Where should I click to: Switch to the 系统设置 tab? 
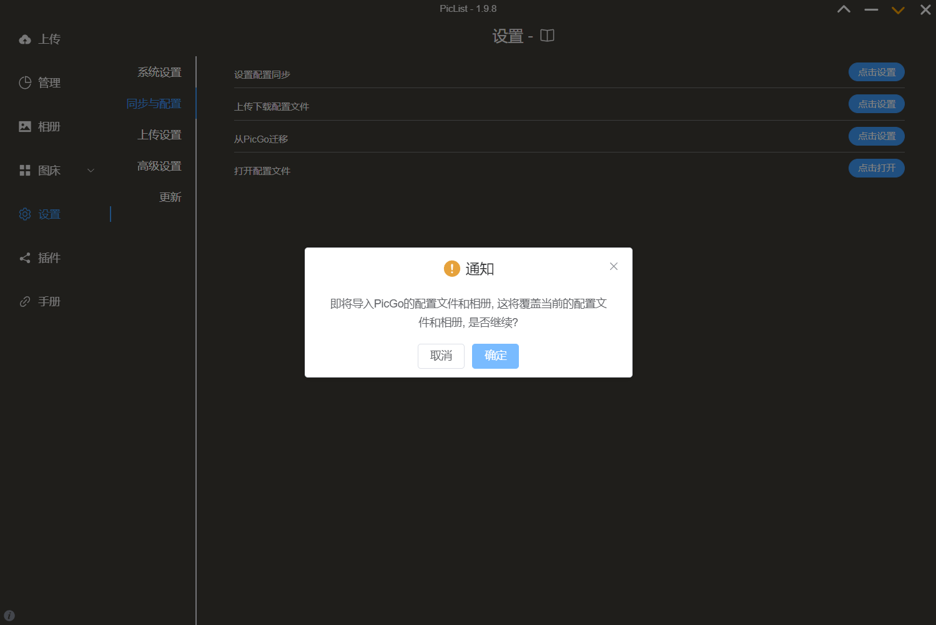(x=159, y=72)
